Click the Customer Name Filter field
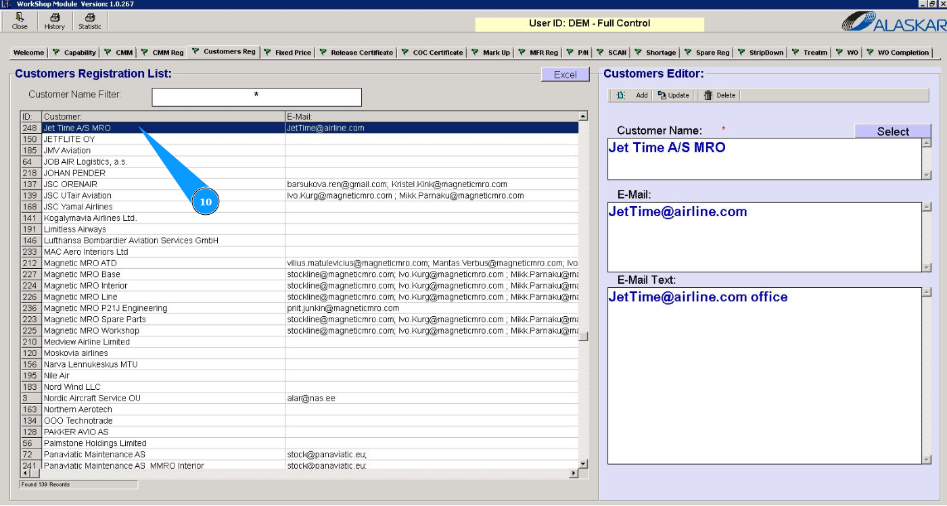Screen dimensions: 947x506 (256, 97)
